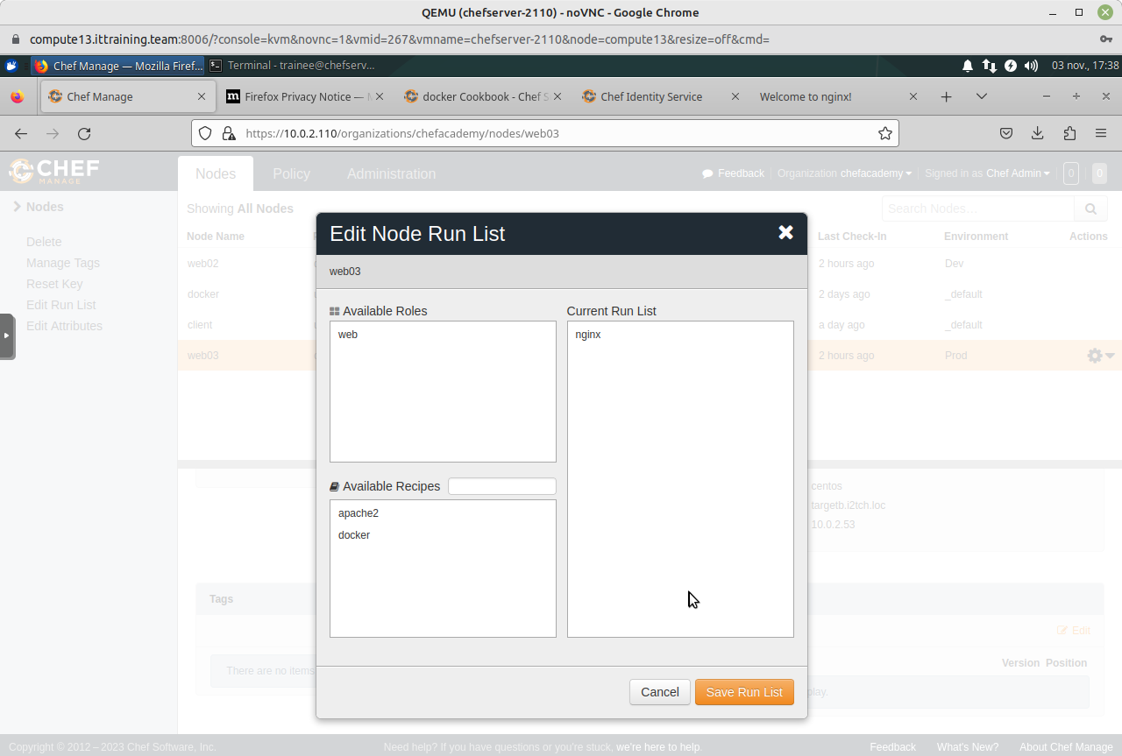Focus the Available Recipes filter field
Screen dimensions: 1122x756
click(x=502, y=486)
